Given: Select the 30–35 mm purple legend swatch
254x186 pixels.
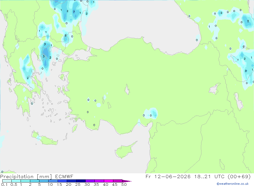Looking at the screenshot, I should click(90, 181).
